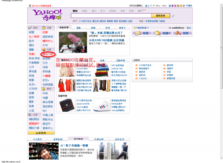Click the black quilted wallet thumbnail
Image resolution: width=223 pixels, height=163 pixels.
pos(67,105)
